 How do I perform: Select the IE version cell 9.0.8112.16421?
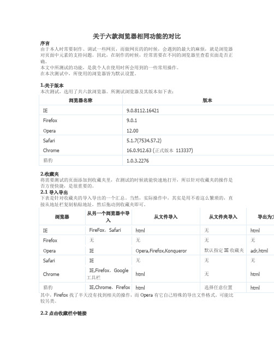pos(143,111)
